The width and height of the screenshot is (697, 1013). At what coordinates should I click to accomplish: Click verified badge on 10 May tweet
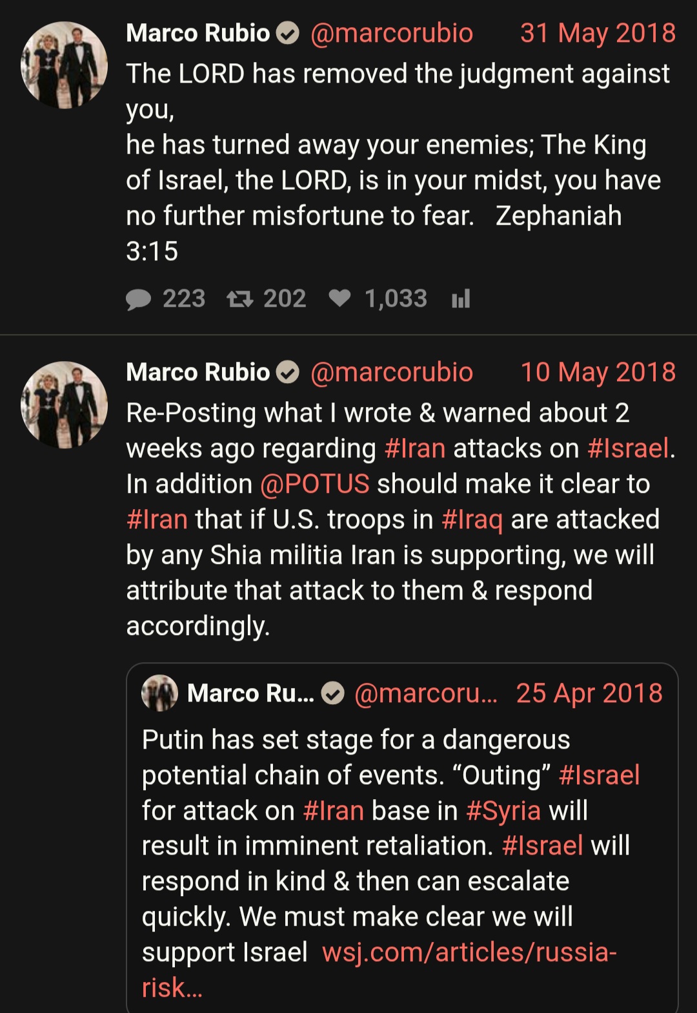[288, 372]
